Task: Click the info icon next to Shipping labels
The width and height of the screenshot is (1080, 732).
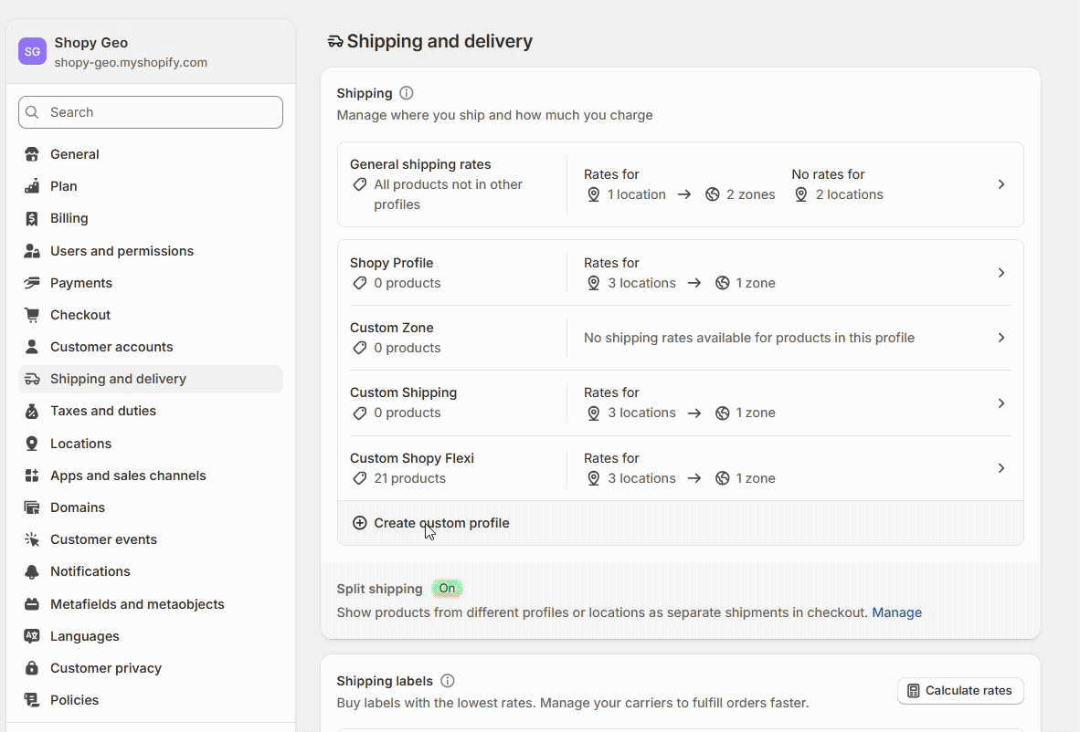Action: (448, 681)
